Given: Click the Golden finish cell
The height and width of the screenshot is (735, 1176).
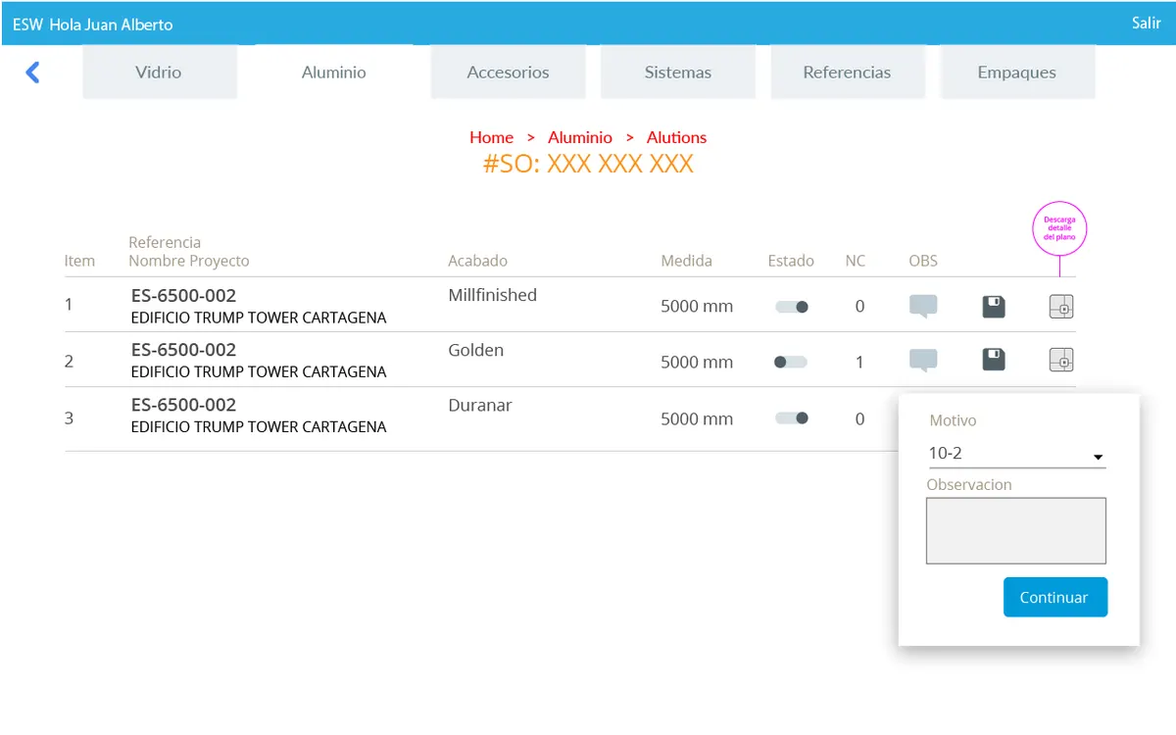Looking at the screenshot, I should point(475,350).
